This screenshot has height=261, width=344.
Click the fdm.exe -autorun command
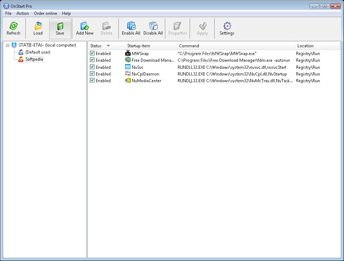point(234,60)
